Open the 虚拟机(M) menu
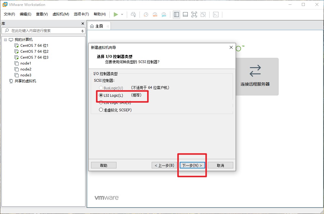324x214 pixels. tap(61, 14)
